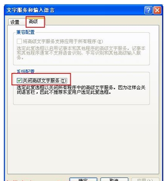Tick the 将高级文字服务支持应用于所有程序 checkbox
The height and width of the screenshot is (181, 164).
19,42
